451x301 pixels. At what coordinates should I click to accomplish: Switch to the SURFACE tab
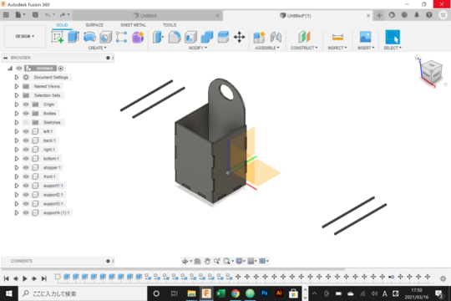pos(94,25)
